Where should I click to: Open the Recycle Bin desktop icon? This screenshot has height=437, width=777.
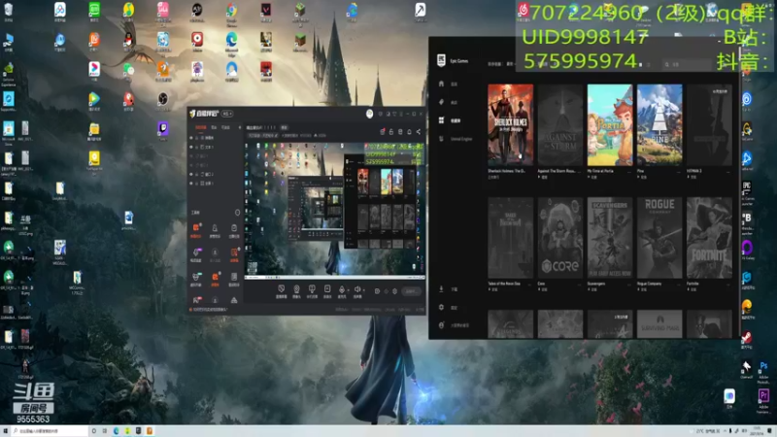point(9,10)
